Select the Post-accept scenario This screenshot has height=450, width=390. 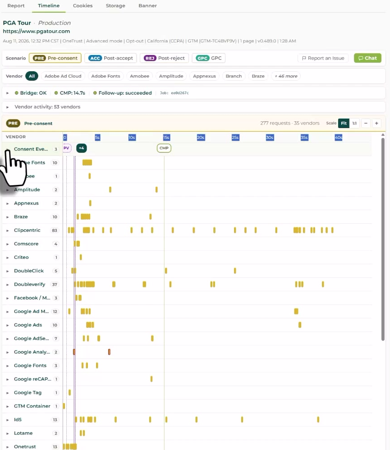point(110,58)
